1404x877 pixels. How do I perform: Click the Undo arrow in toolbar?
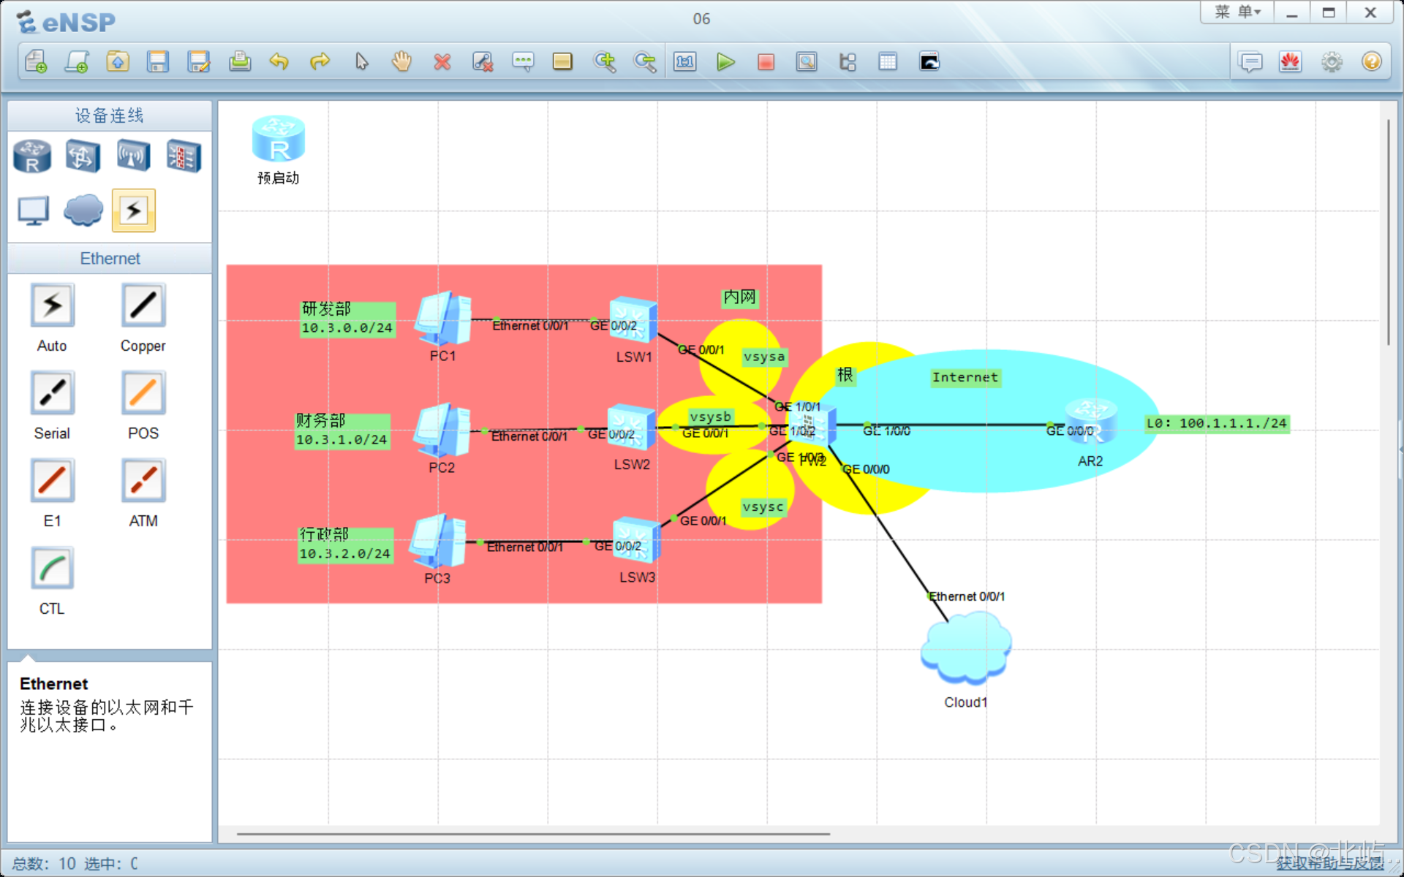point(279,62)
